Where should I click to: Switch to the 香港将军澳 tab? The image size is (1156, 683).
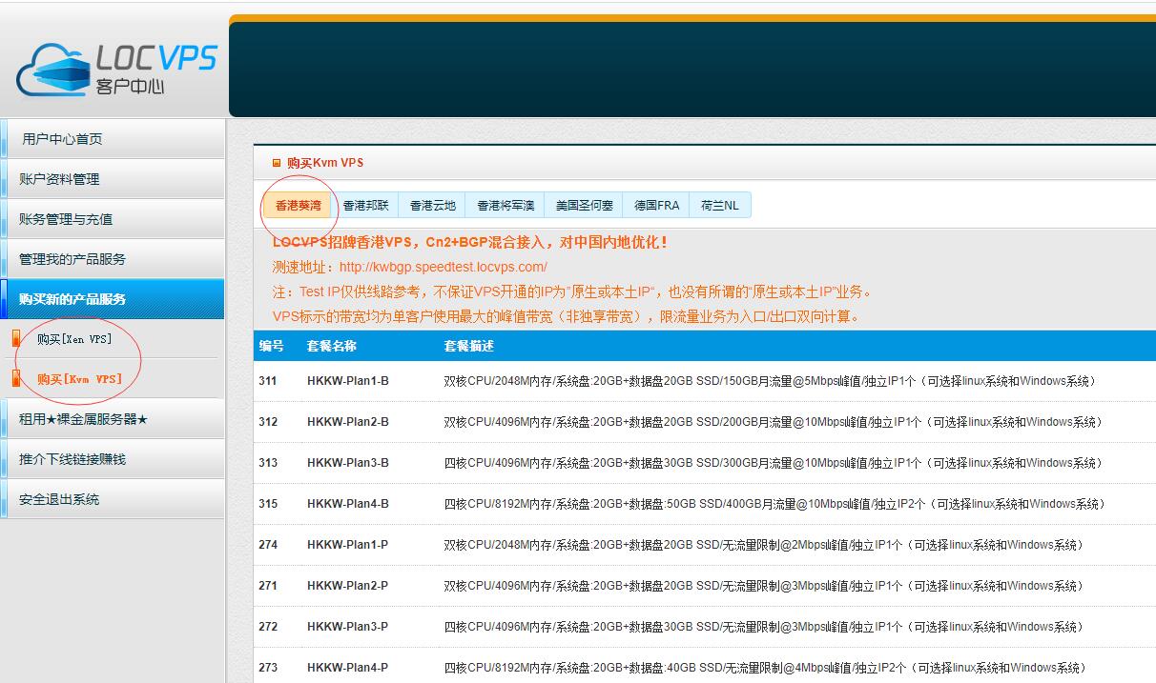point(506,205)
